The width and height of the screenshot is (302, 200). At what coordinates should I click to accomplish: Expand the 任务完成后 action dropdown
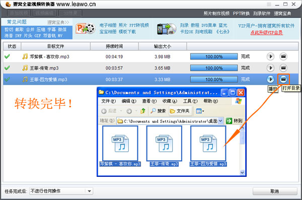pos(89,191)
